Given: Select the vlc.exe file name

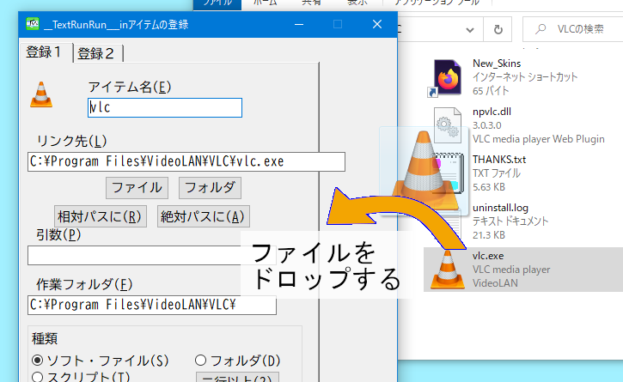Looking at the screenshot, I should [x=488, y=256].
